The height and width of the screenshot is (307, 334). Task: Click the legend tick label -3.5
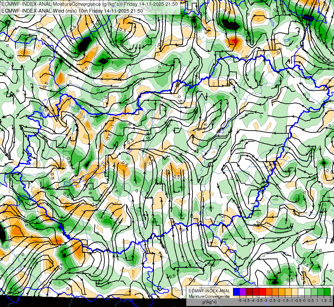point(259,301)
